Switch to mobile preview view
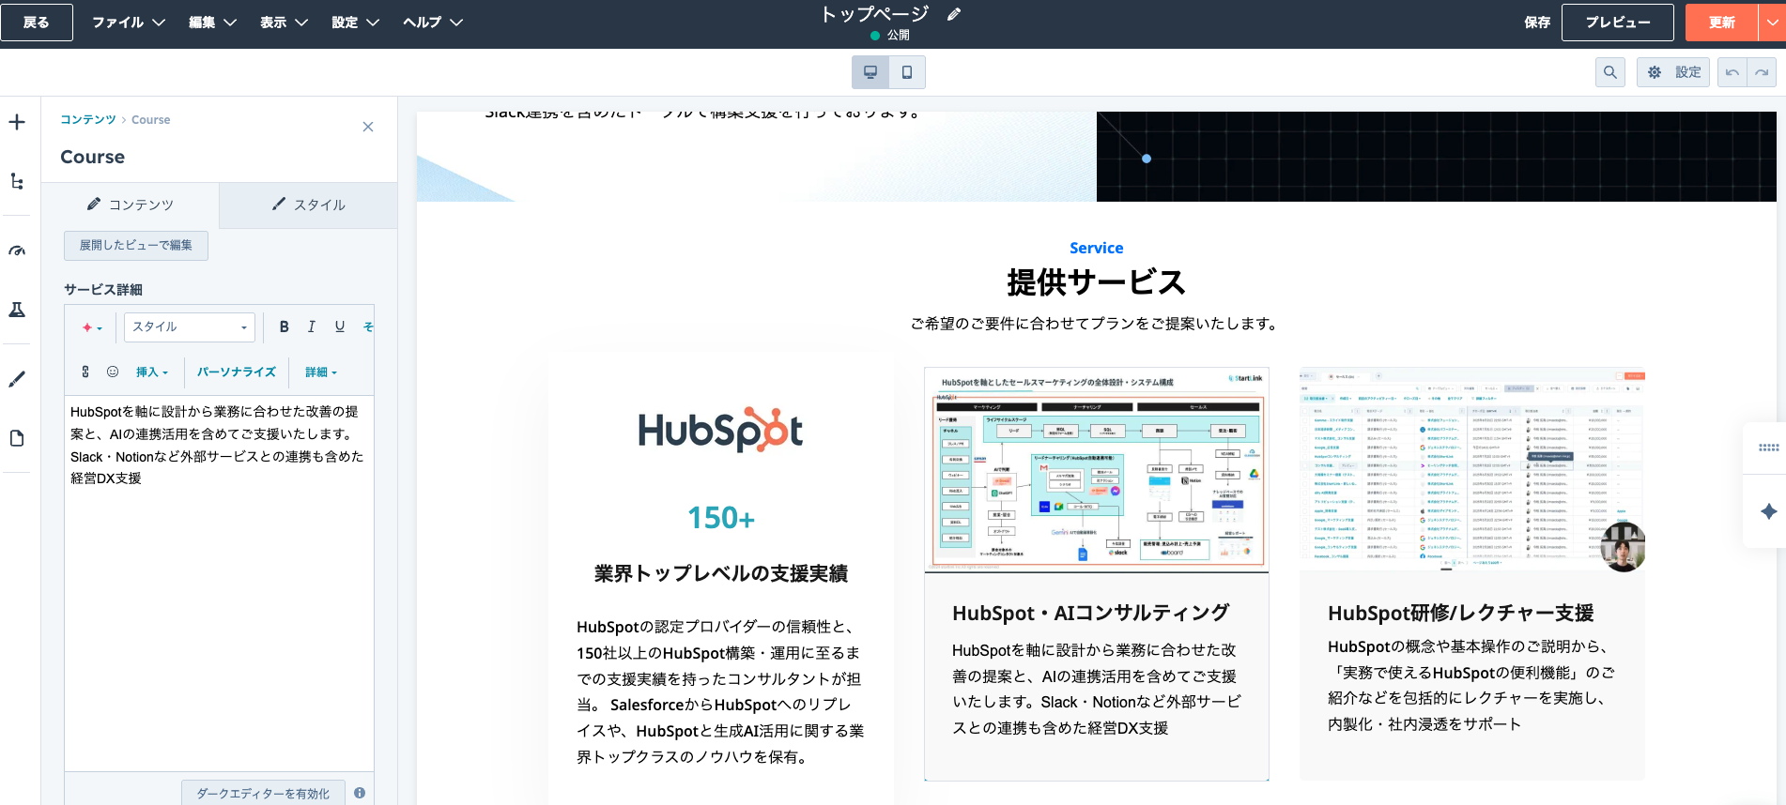This screenshot has width=1786, height=805. [x=906, y=72]
